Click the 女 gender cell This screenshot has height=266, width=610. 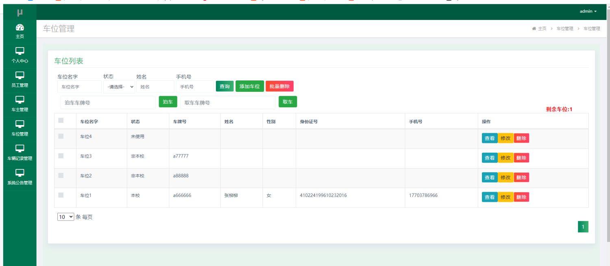click(x=269, y=195)
